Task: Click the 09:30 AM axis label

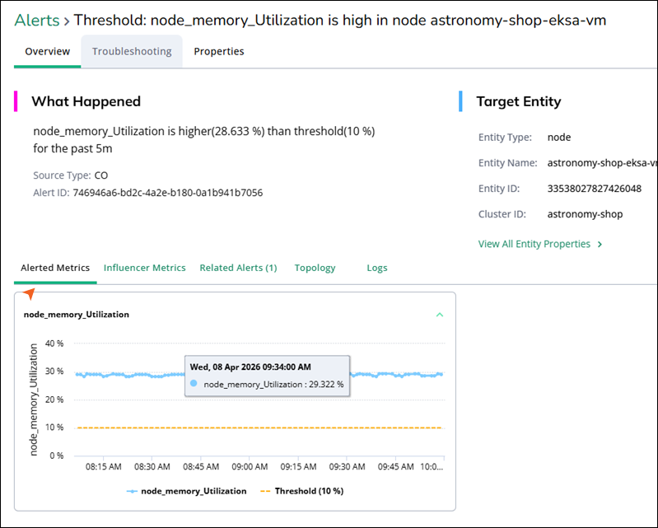Action: (x=347, y=466)
